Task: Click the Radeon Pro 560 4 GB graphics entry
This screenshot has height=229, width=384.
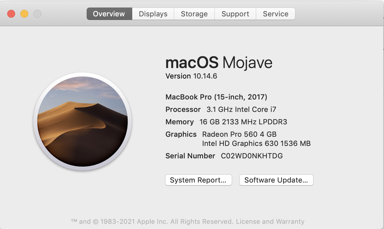Action: click(x=239, y=134)
